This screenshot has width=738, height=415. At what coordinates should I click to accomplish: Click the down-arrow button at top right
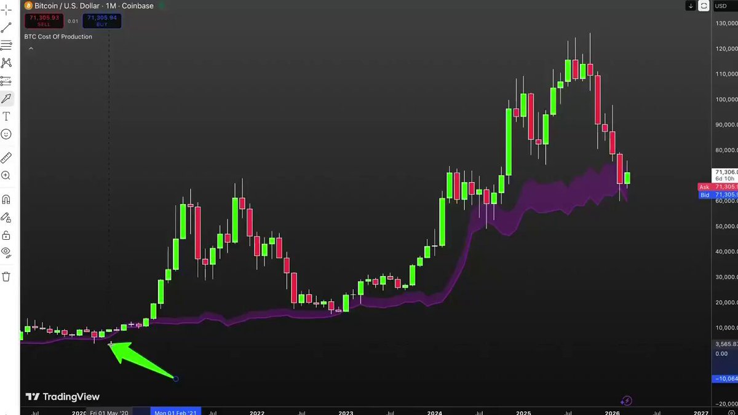point(691,6)
